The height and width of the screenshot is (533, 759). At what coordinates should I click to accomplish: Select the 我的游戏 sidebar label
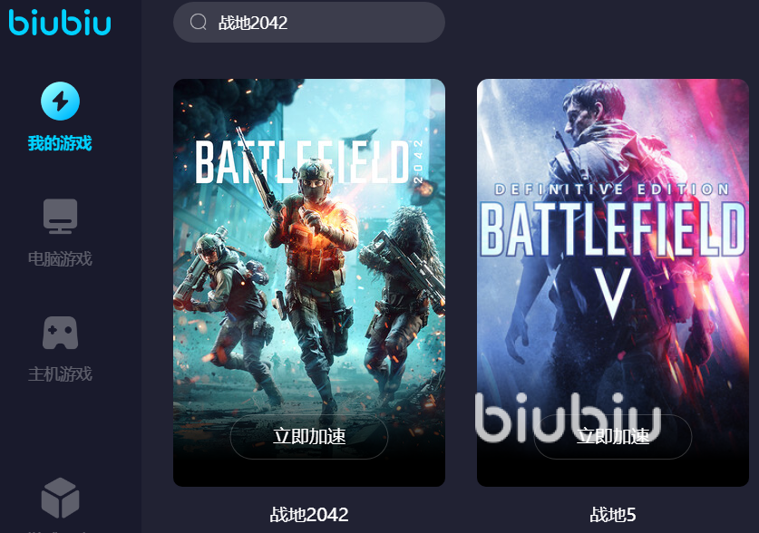[x=60, y=143]
